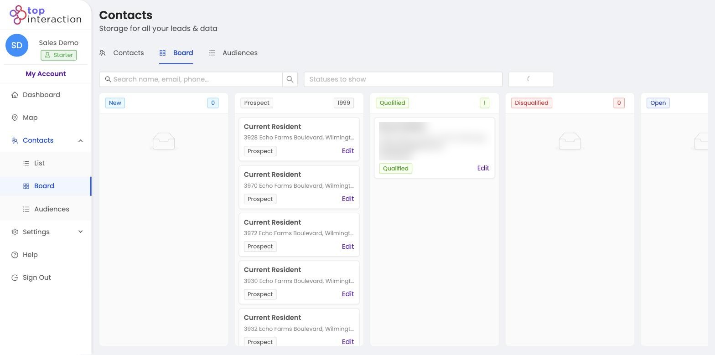715x355 pixels.
Task: Click the empty inbox icon in New column
Action: (x=164, y=141)
